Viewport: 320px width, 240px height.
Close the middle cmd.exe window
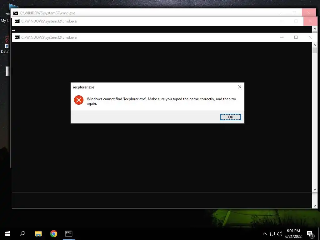(310, 21)
